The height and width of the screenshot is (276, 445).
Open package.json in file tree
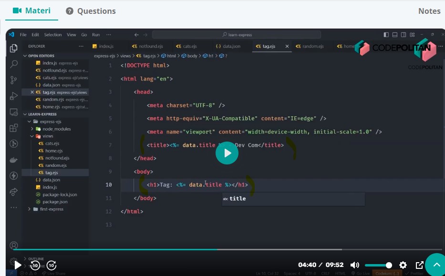pos(55,202)
